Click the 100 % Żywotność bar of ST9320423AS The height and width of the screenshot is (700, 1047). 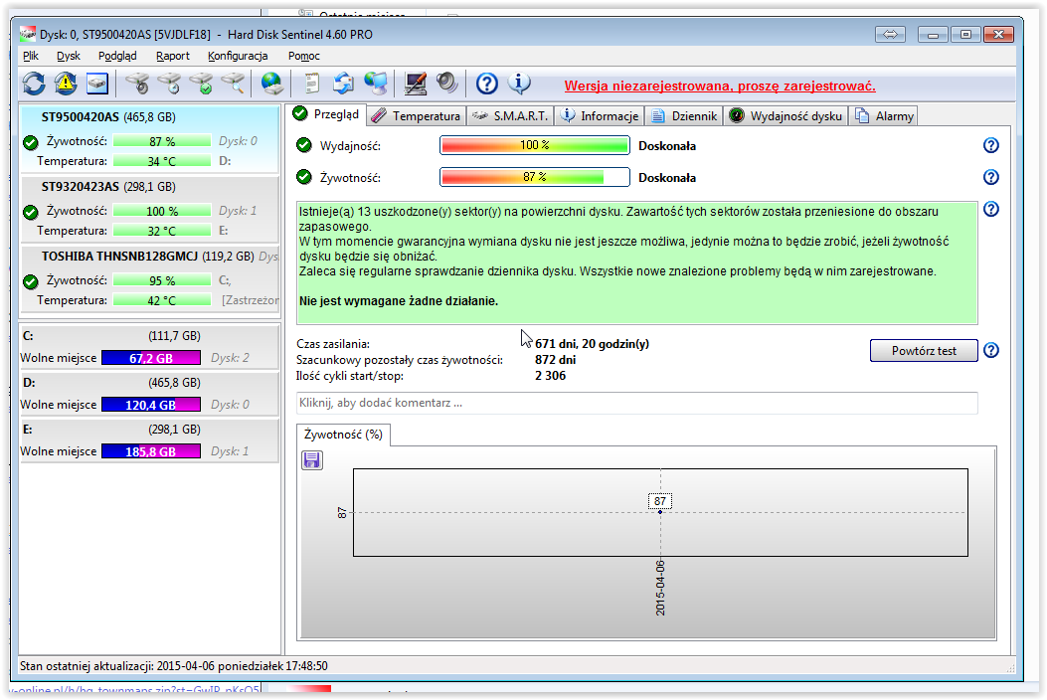tap(162, 211)
